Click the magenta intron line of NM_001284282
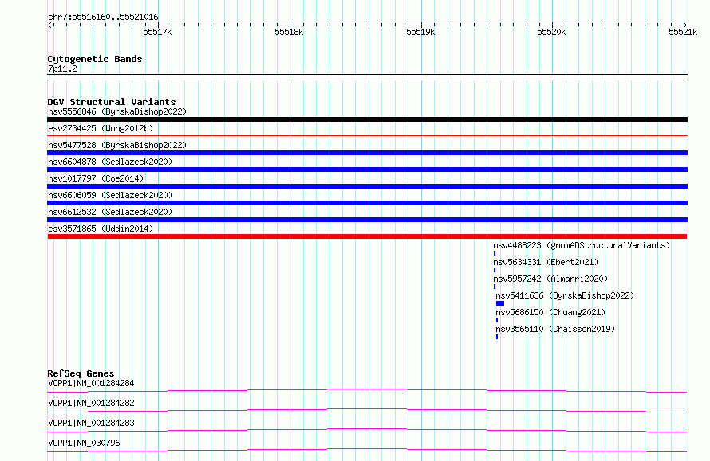This screenshot has width=710, height=461. click(x=367, y=410)
